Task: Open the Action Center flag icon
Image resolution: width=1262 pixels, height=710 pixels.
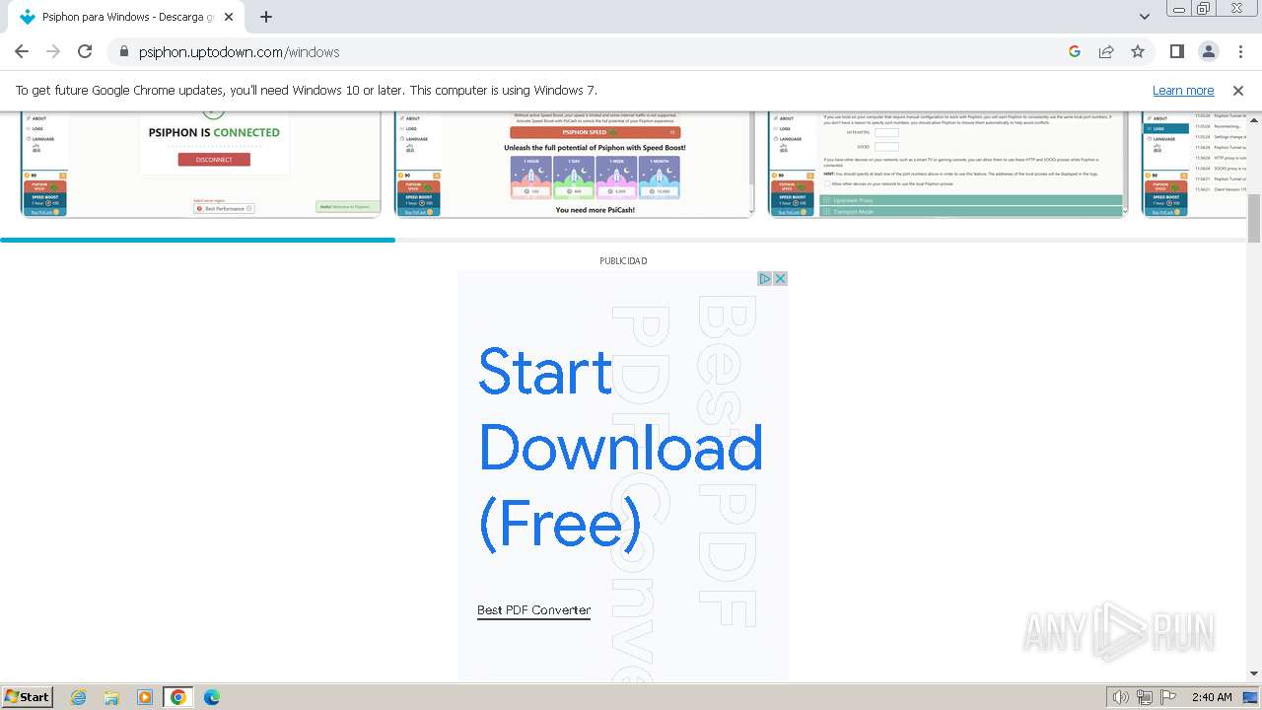Action: tap(1168, 697)
